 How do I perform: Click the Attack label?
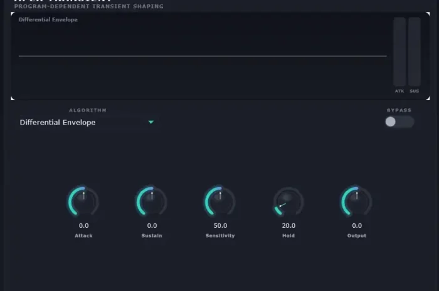[83, 236]
